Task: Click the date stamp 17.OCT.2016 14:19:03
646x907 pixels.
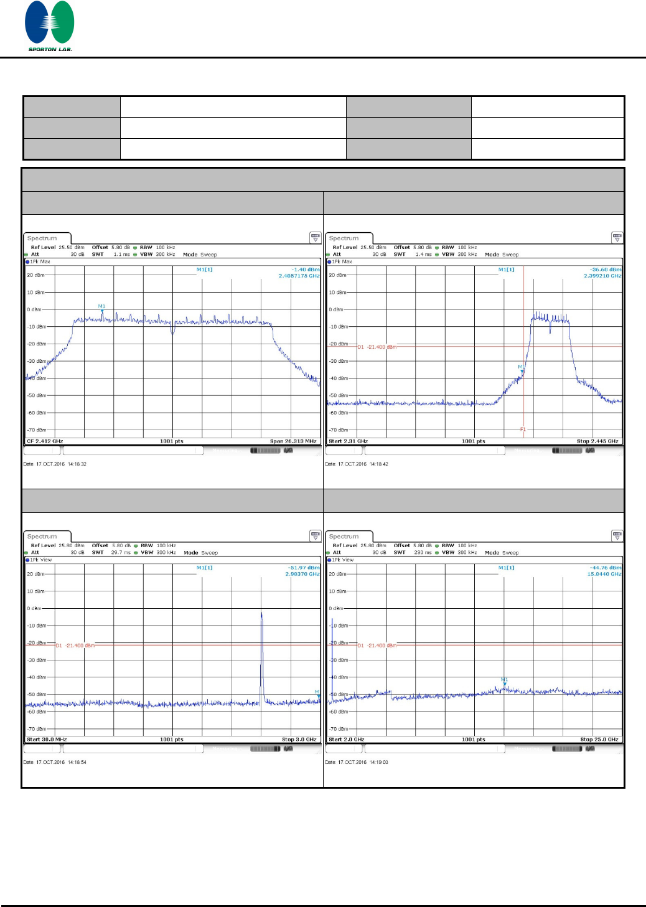Action: [x=357, y=762]
